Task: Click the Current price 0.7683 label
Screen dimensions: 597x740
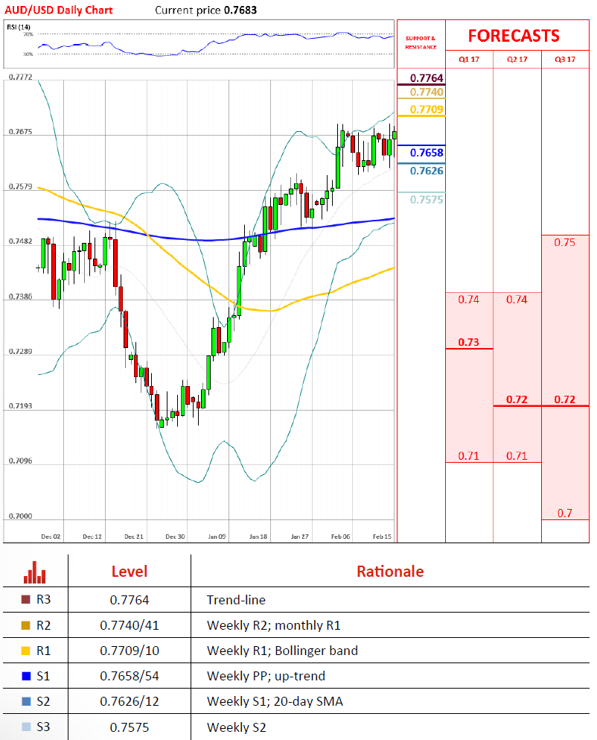Action: pyautogui.click(x=206, y=10)
